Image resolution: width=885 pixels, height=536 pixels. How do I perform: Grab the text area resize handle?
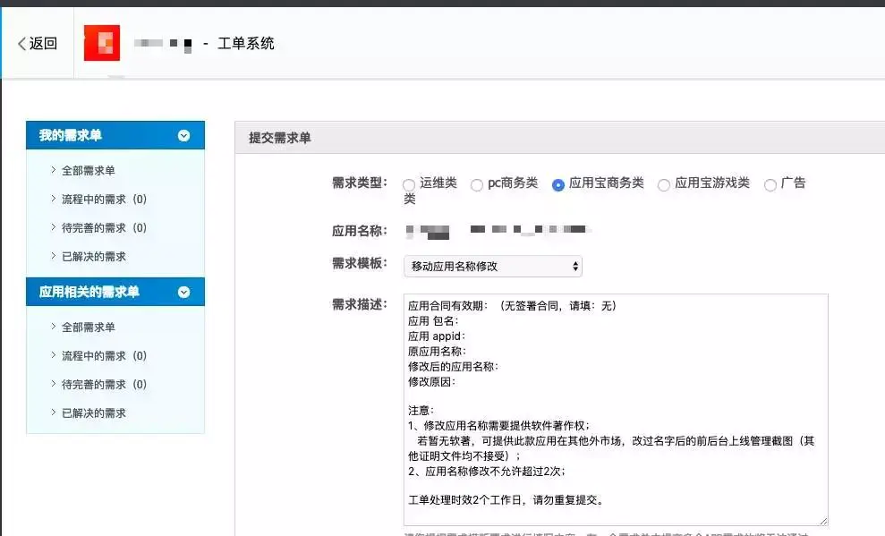[x=822, y=520]
